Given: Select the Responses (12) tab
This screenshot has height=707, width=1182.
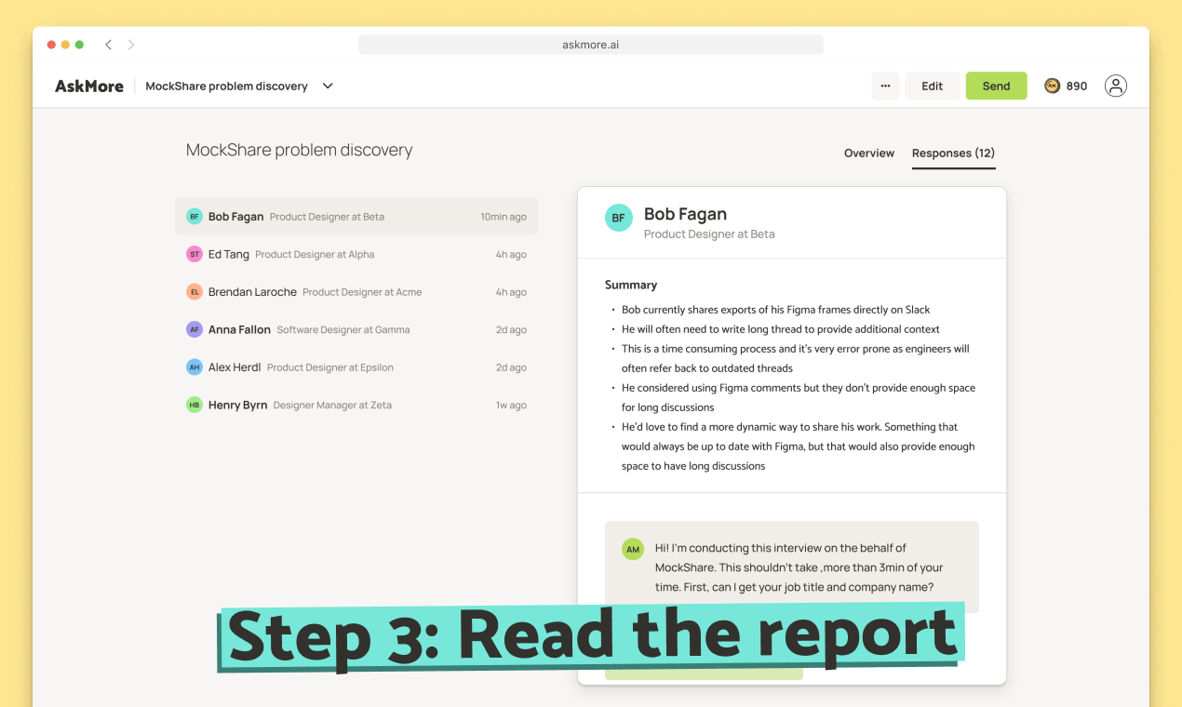Looking at the screenshot, I should (953, 153).
